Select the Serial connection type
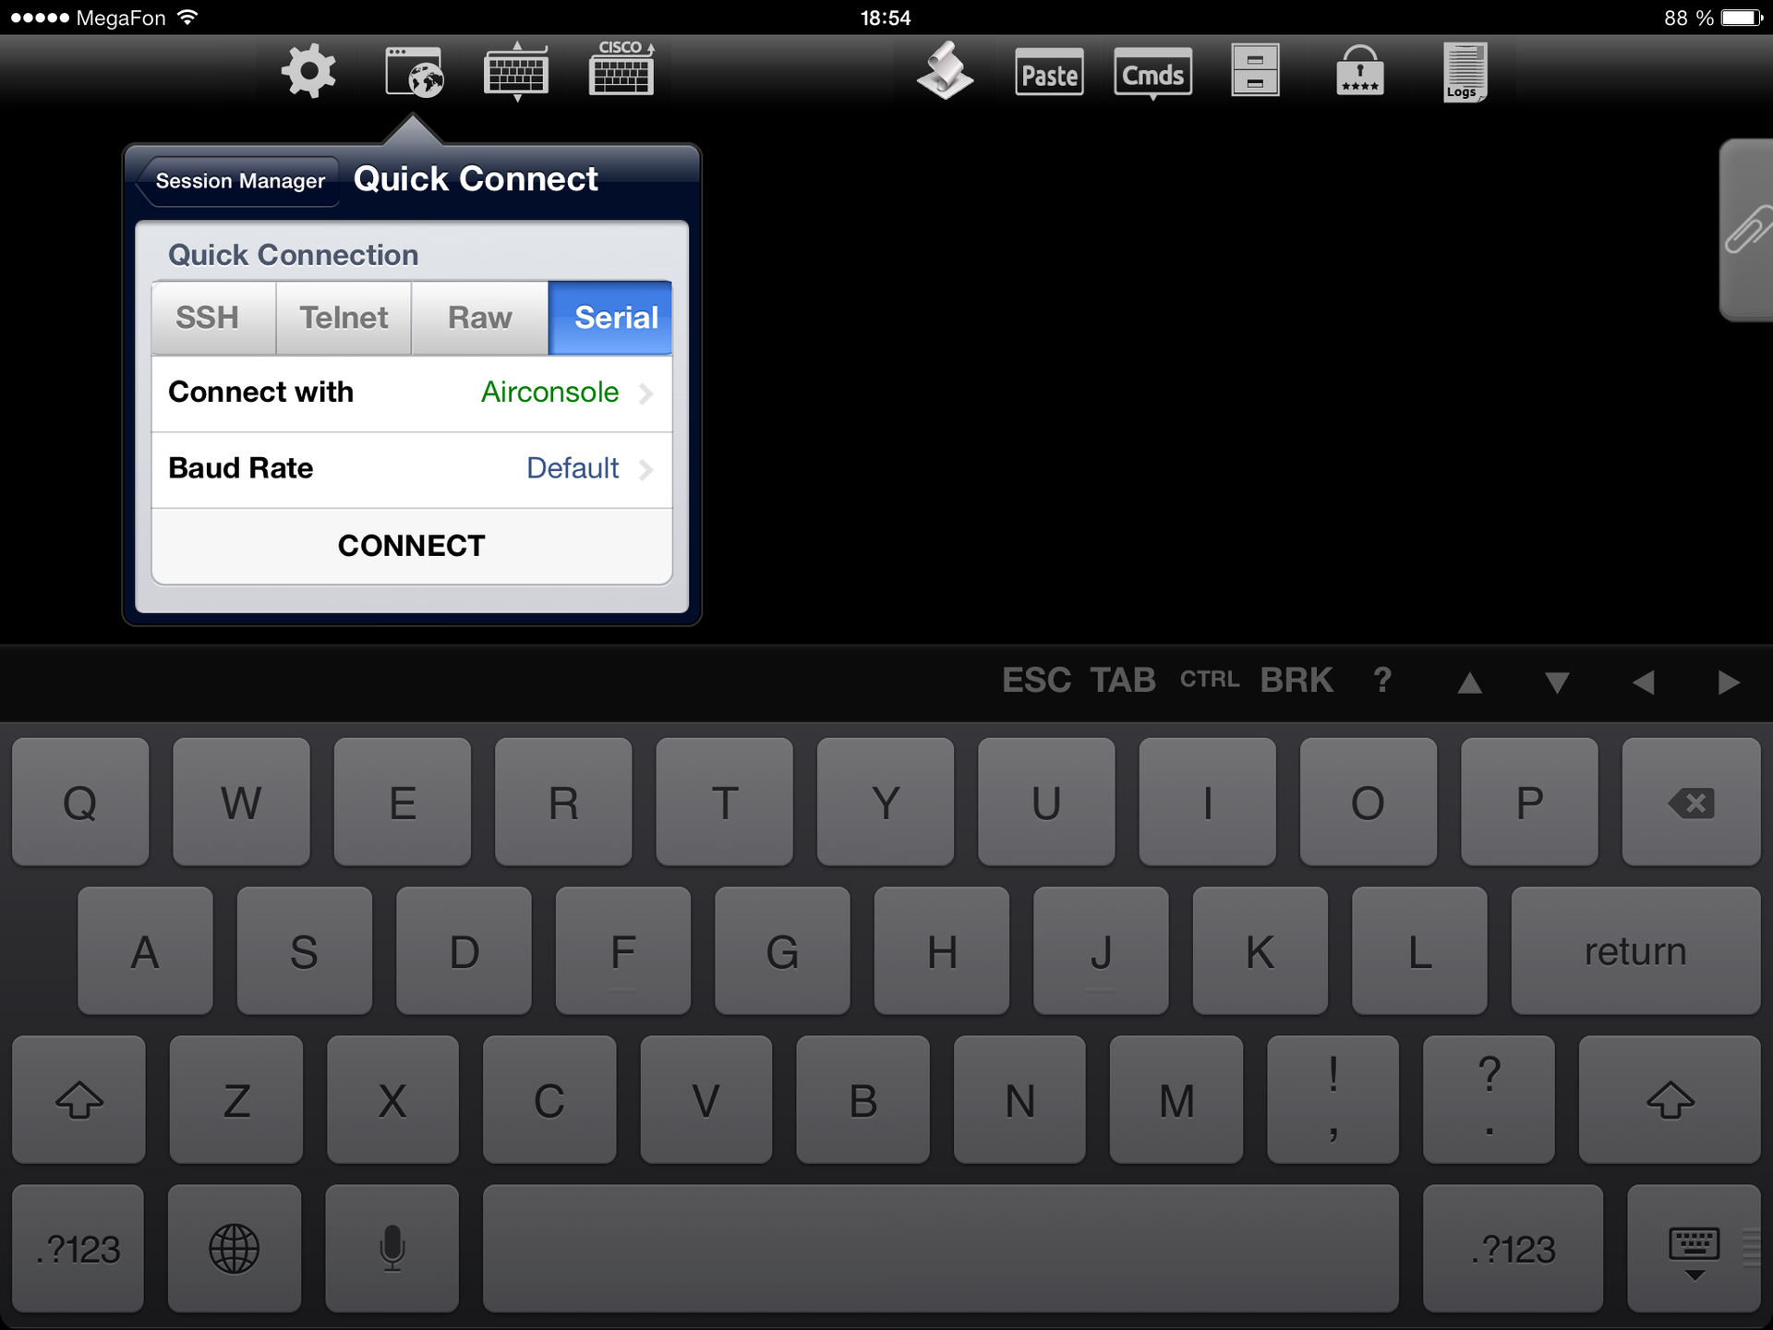The width and height of the screenshot is (1773, 1330). [616, 316]
